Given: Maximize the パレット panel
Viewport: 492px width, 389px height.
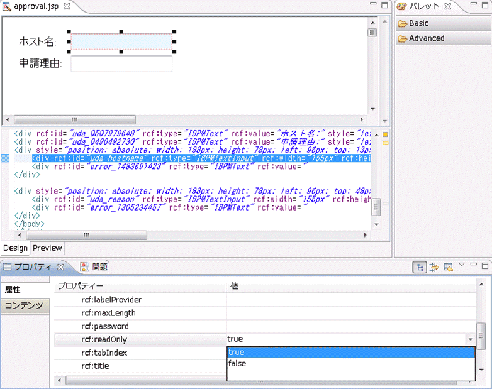Looking at the screenshot, I should click(485, 4).
